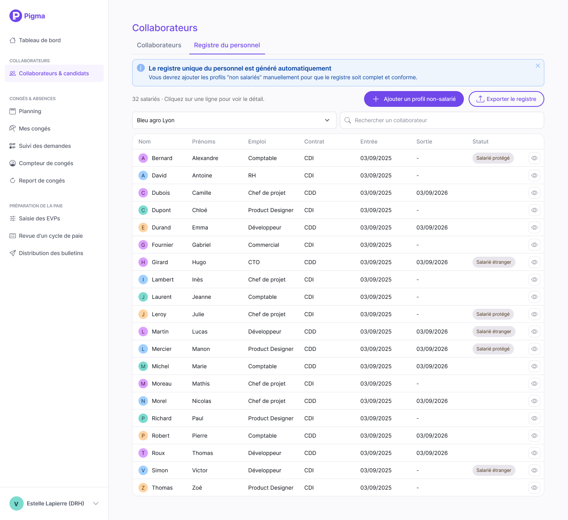Image resolution: width=568 pixels, height=520 pixels.
Task: Click the Nom column header
Action: 144,142
